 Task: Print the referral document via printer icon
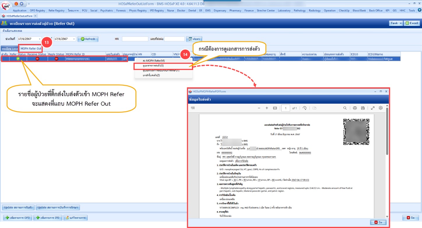pos(355,108)
